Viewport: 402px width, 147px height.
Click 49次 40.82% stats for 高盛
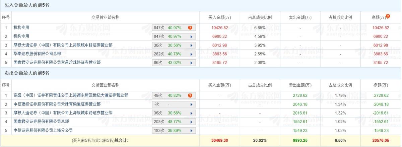pyautogui.click(x=174, y=96)
